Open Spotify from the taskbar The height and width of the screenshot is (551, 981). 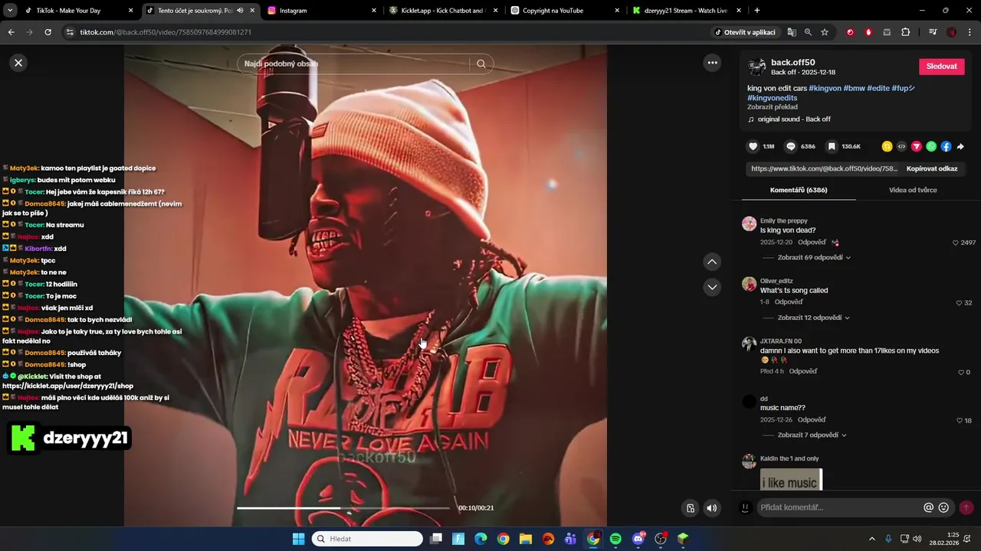615,539
